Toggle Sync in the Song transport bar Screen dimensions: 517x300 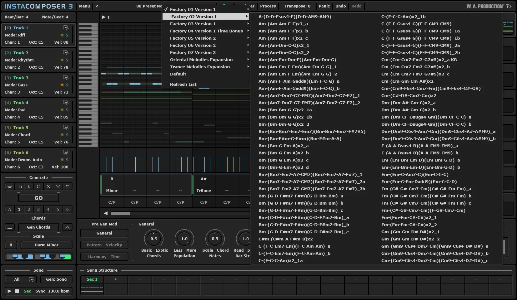coord(40,291)
